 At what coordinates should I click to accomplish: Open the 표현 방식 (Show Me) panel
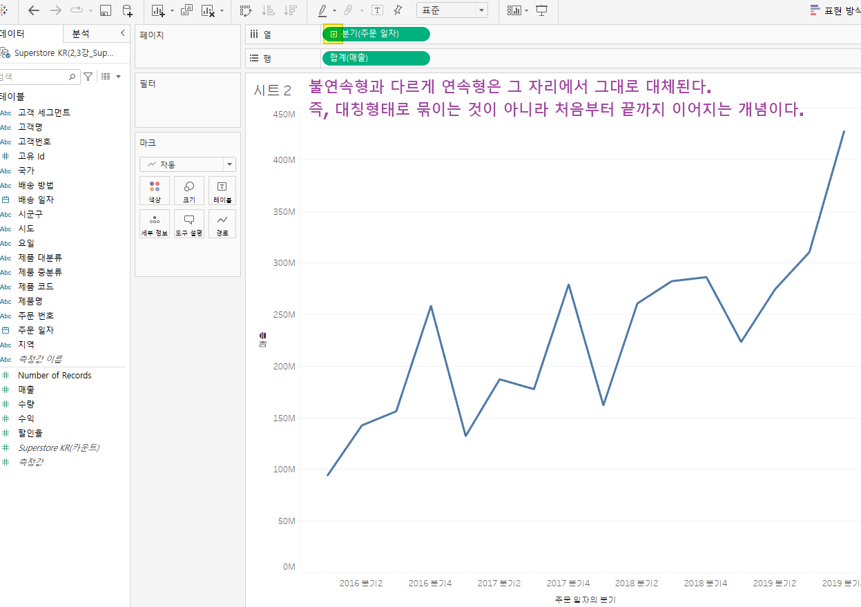pos(835,10)
